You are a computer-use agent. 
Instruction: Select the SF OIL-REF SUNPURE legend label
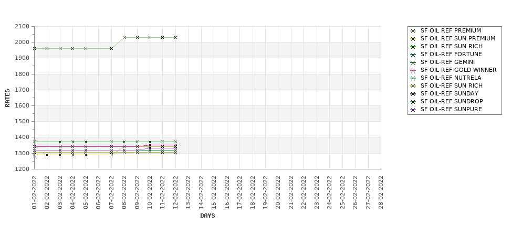pos(451,109)
